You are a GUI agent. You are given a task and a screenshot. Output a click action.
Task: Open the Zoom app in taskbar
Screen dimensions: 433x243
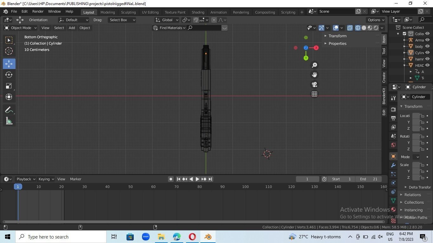point(145,237)
